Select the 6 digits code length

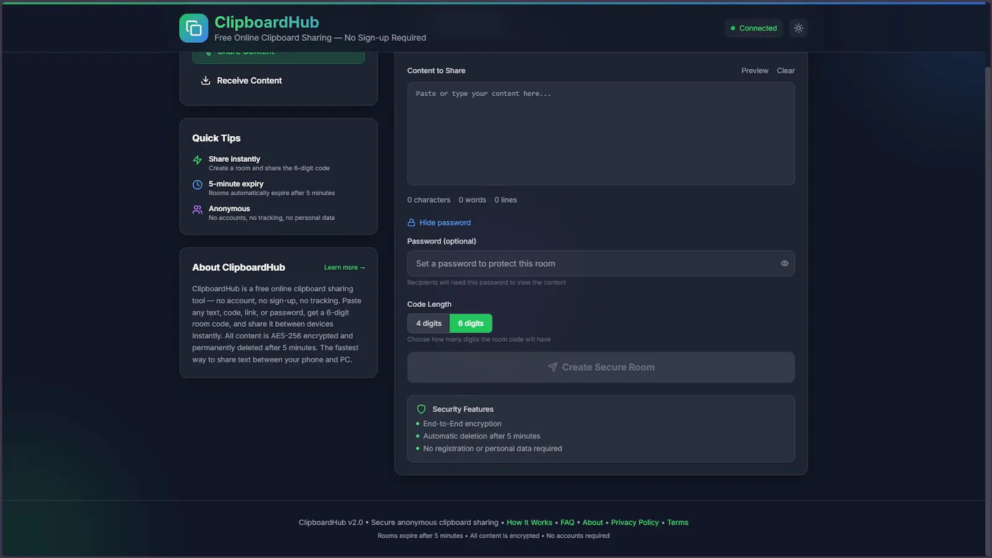pyautogui.click(x=471, y=324)
